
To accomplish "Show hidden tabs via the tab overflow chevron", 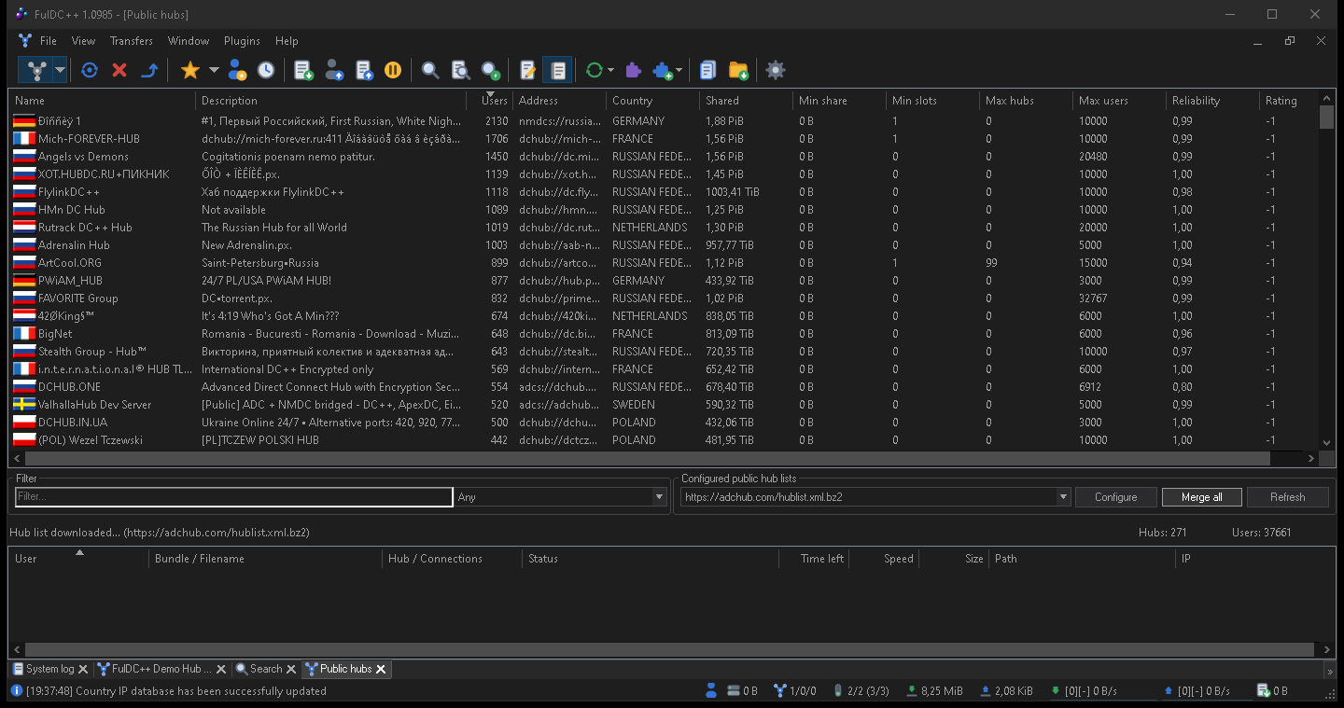I will (1329, 671).
